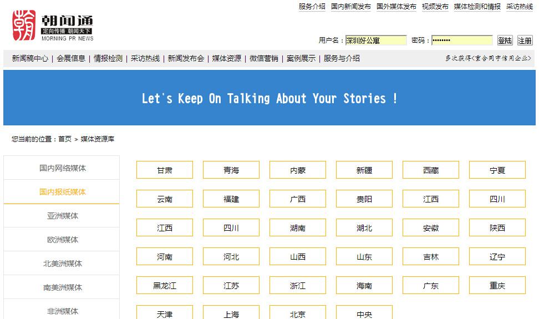539x319 pixels.
Task: Click the 朝闻通 Morning PR News logo
Action: 53,26
